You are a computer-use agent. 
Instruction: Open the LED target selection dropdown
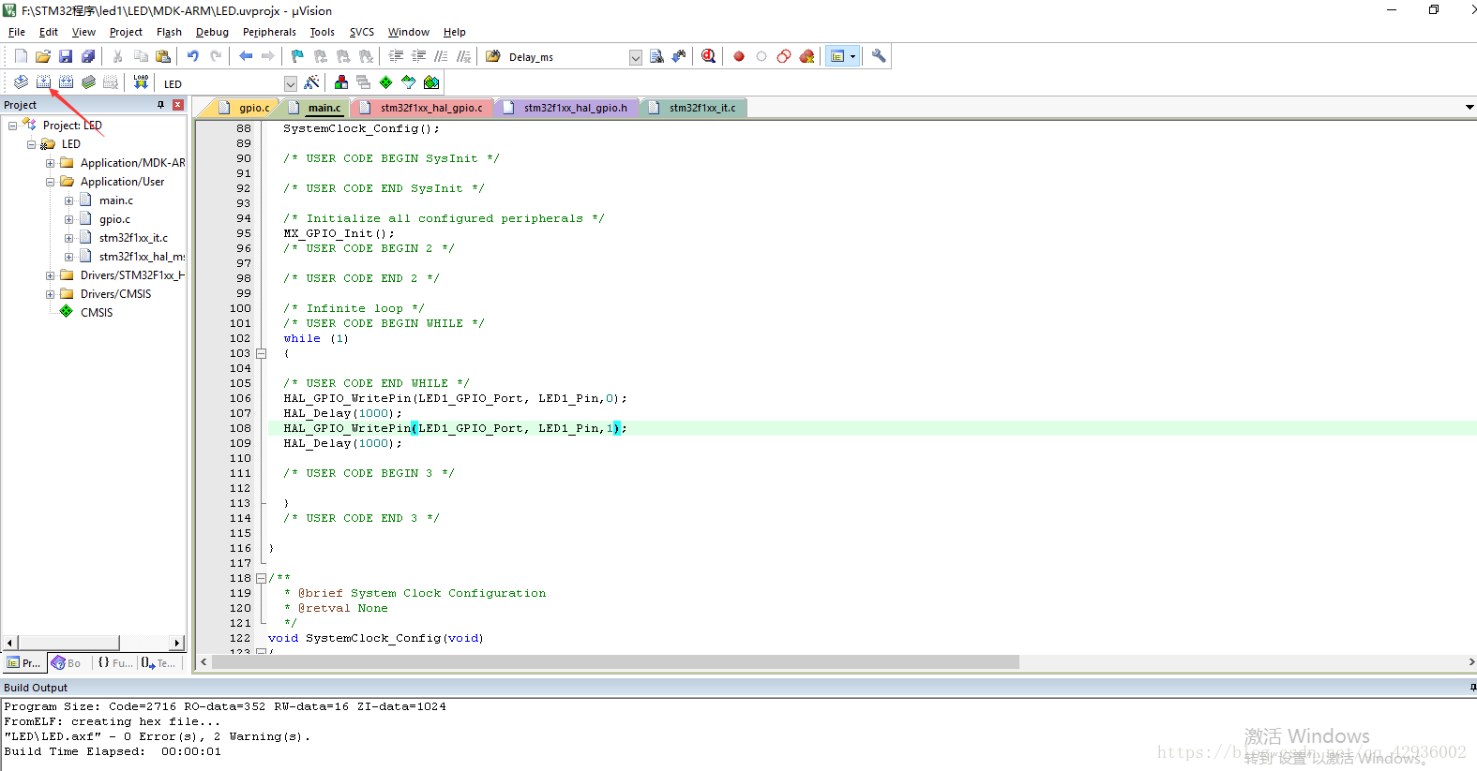(290, 83)
